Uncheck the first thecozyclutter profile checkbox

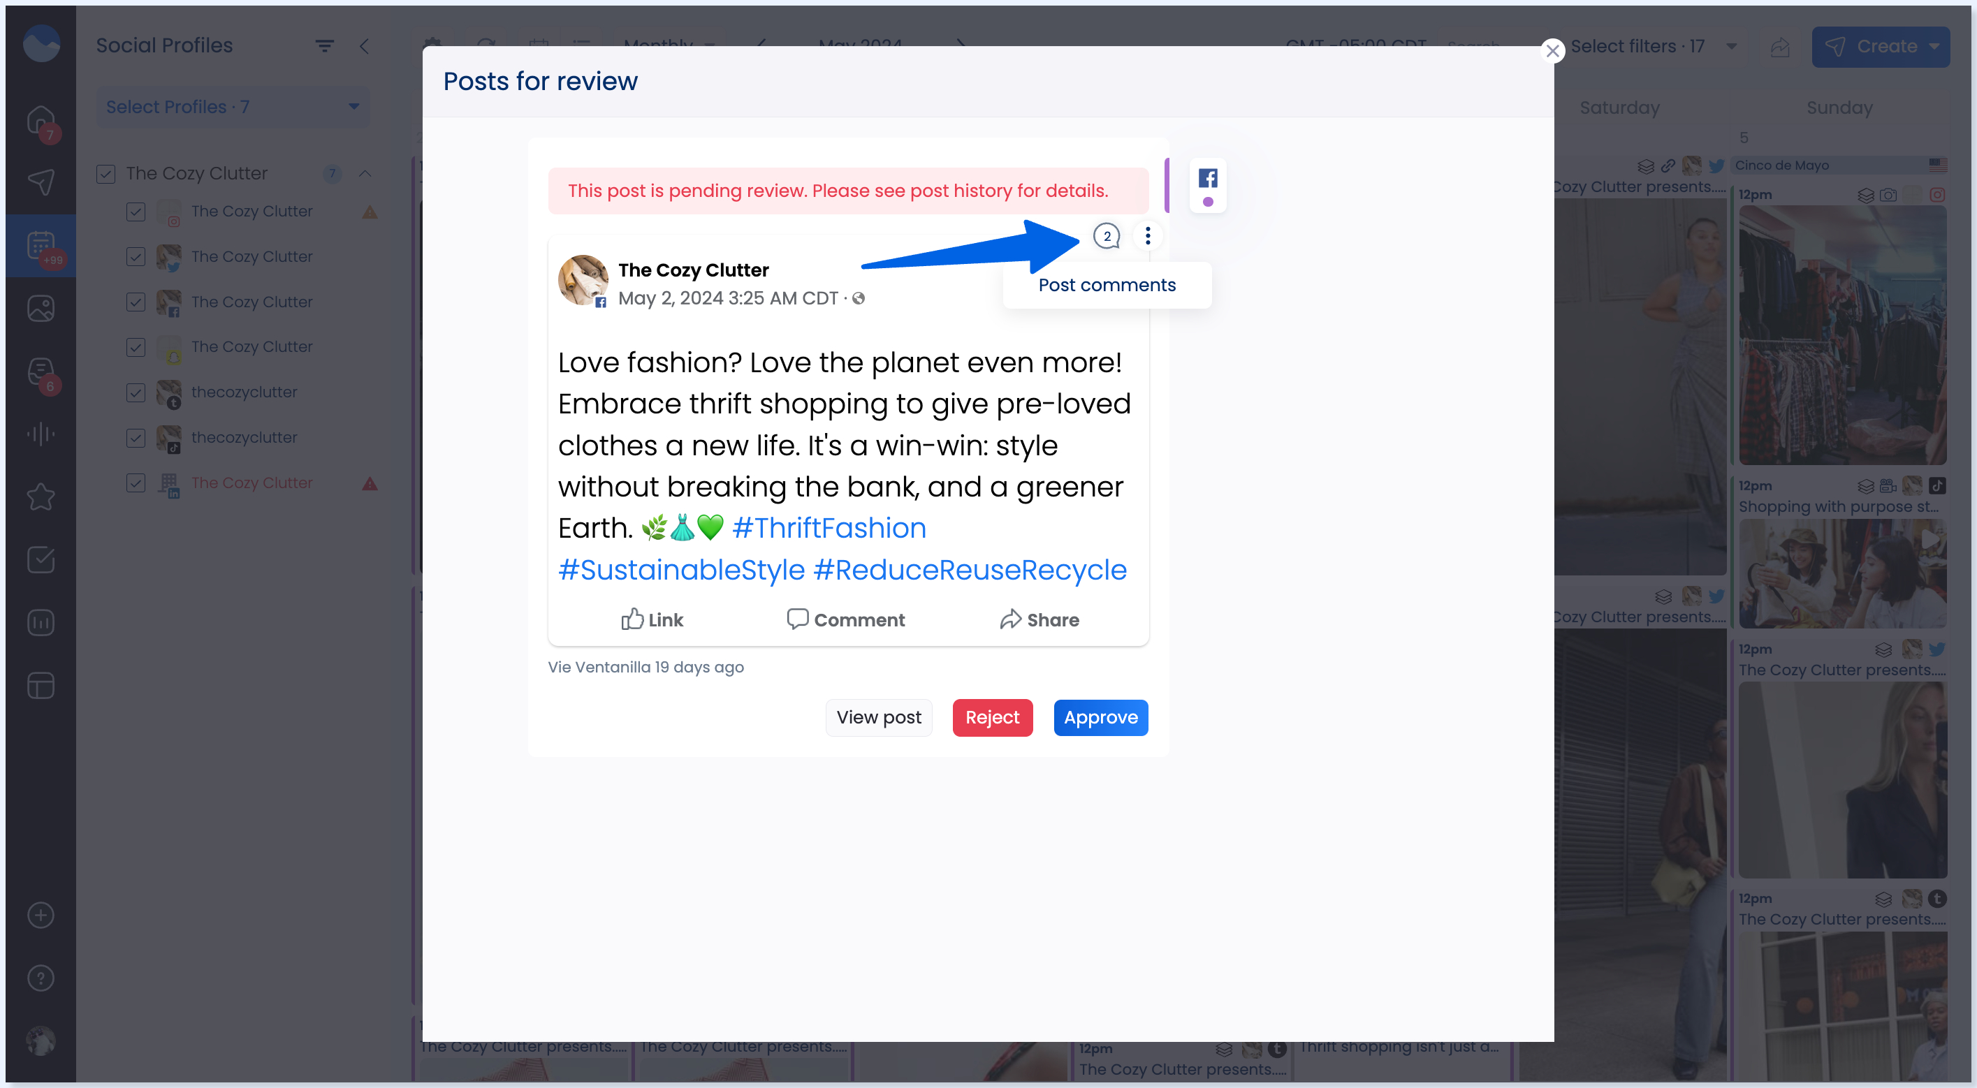(136, 393)
